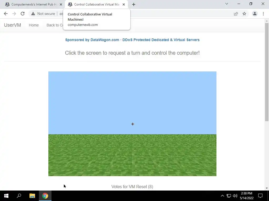Open the Chrome profile avatar
Screen dimensions: 269x201
tap(255, 14)
